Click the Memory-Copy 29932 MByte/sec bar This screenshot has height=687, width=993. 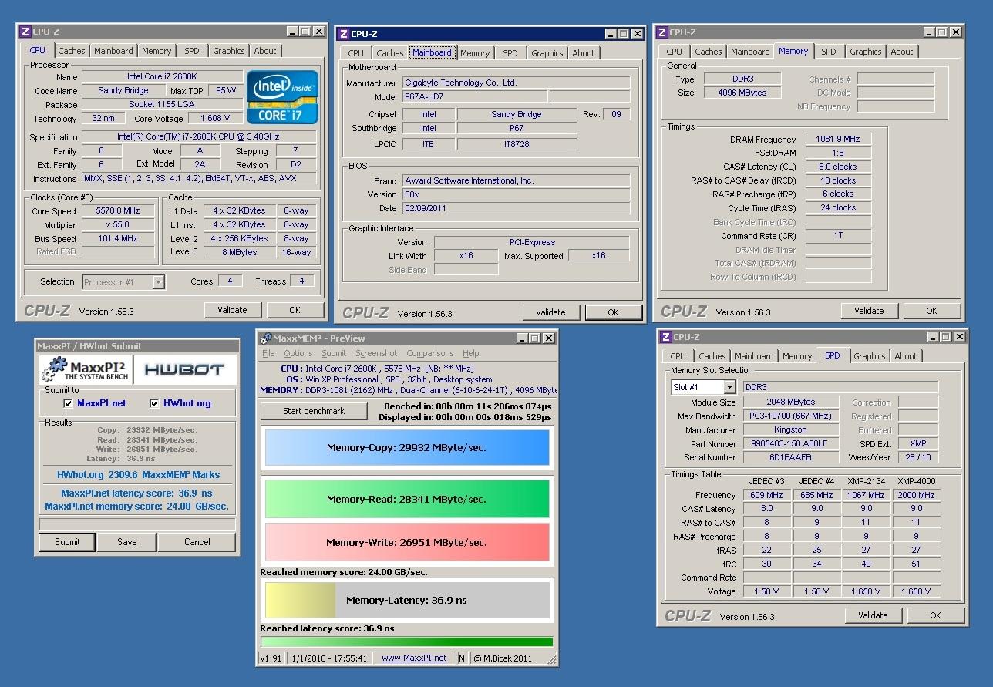pos(406,447)
